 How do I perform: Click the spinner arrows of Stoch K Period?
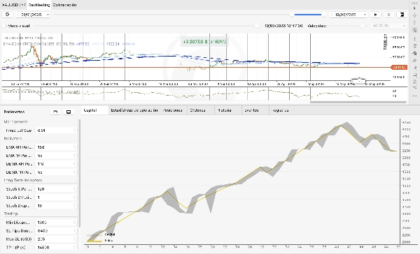point(74,189)
